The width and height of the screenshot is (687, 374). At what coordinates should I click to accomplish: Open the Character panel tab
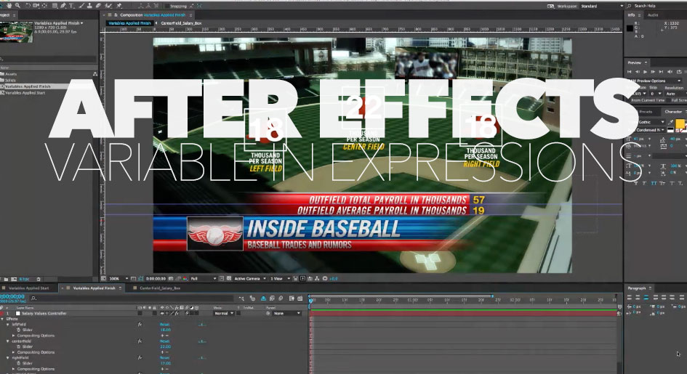pyautogui.click(x=673, y=112)
